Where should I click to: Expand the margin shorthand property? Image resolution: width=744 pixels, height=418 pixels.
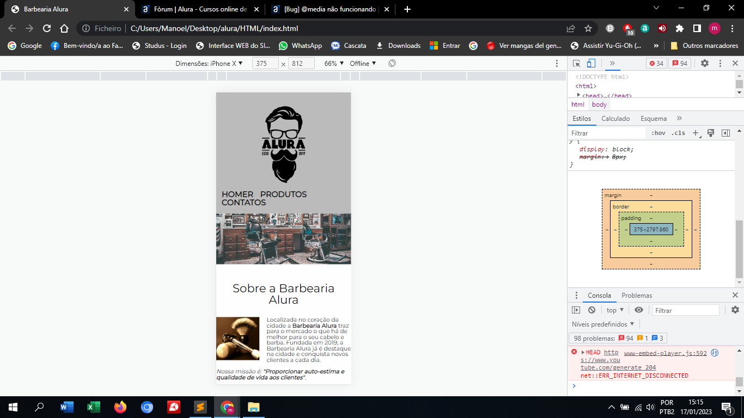click(x=607, y=157)
